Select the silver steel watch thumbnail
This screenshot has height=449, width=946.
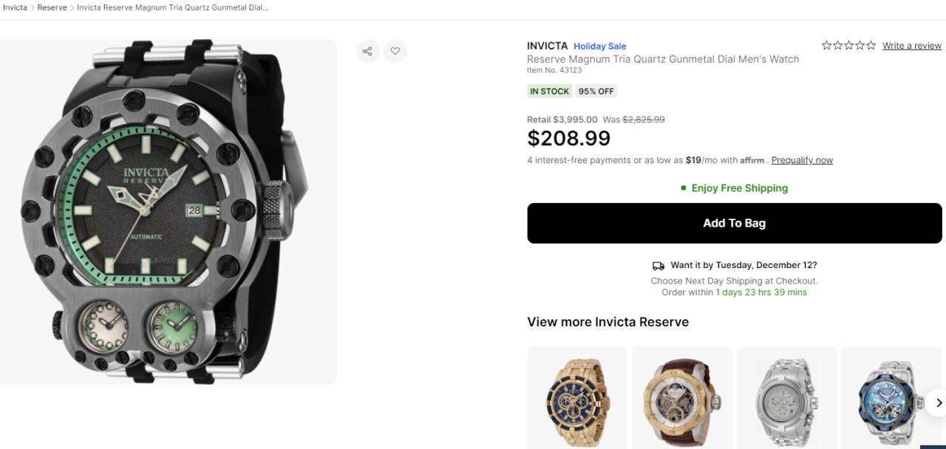[x=787, y=402]
